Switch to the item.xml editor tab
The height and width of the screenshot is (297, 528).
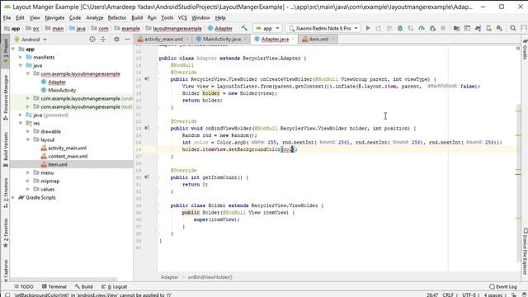point(318,39)
